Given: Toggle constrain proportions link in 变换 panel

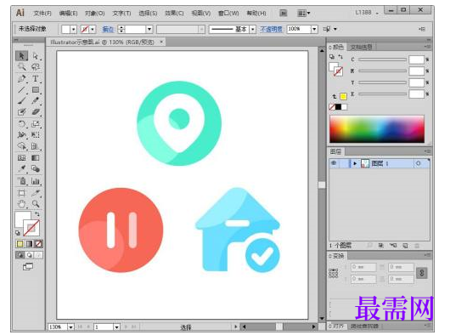Looking at the screenshot, I should (422, 273).
